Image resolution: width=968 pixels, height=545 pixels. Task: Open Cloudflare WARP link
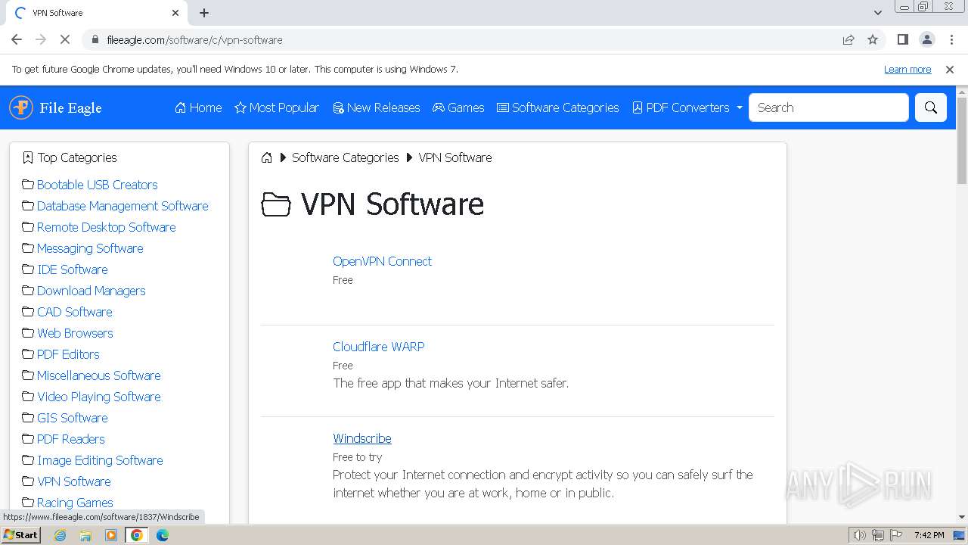pyautogui.click(x=379, y=347)
